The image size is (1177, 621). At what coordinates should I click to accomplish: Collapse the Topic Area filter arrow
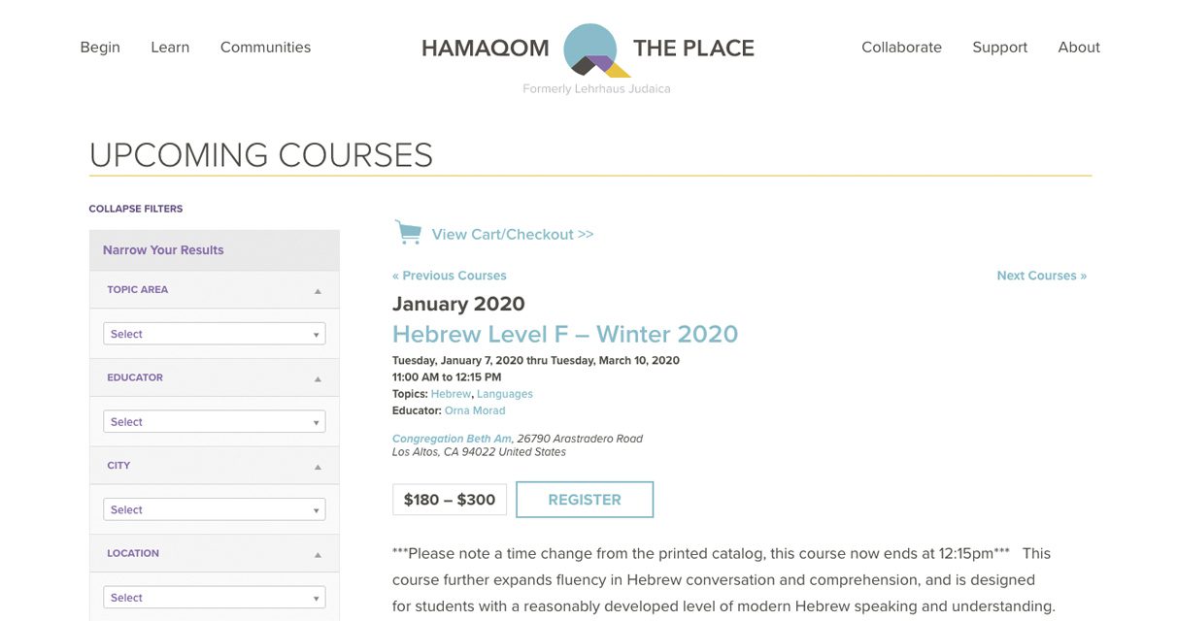click(x=318, y=291)
